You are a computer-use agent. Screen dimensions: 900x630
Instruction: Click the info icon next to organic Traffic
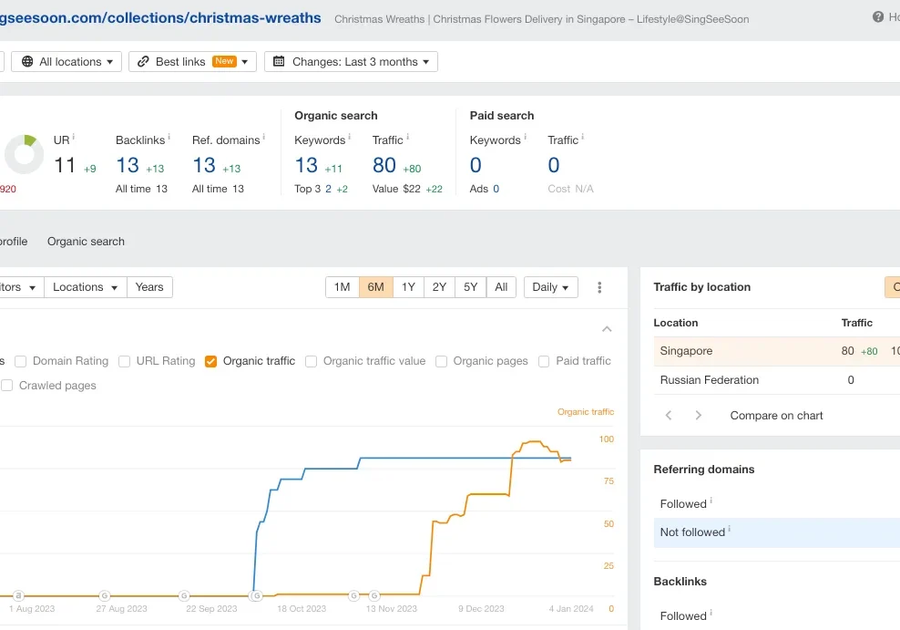pyautogui.click(x=407, y=138)
